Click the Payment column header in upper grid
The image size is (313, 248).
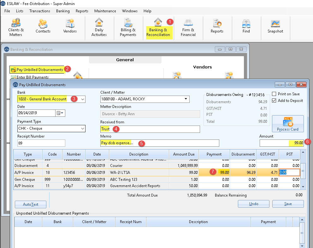tap(214, 154)
